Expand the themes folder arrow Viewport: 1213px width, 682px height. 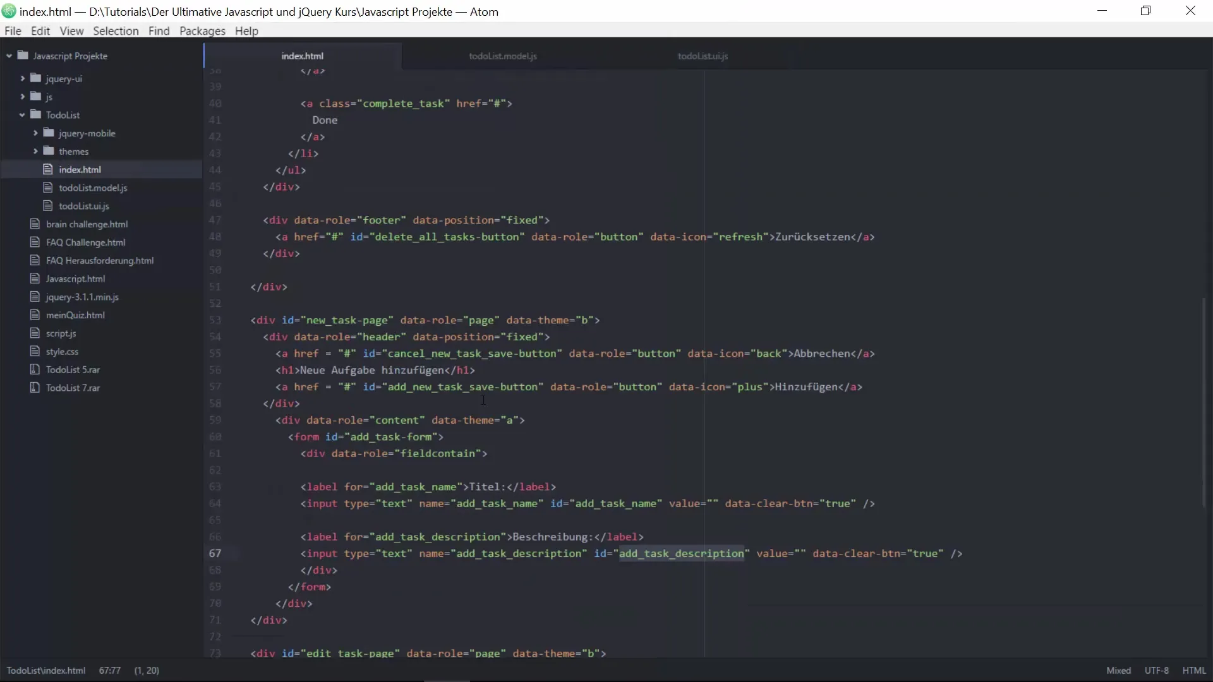[x=35, y=152]
